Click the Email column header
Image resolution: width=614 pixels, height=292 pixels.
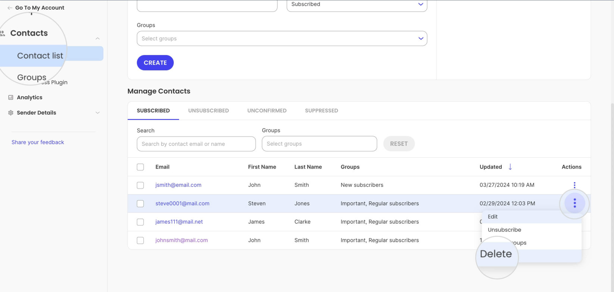162,167
